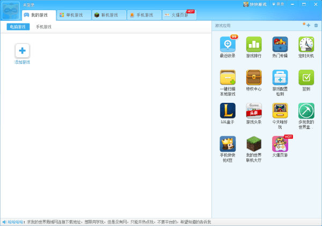Open 我的世界联机大厅 Minecraft block icon

point(254,144)
